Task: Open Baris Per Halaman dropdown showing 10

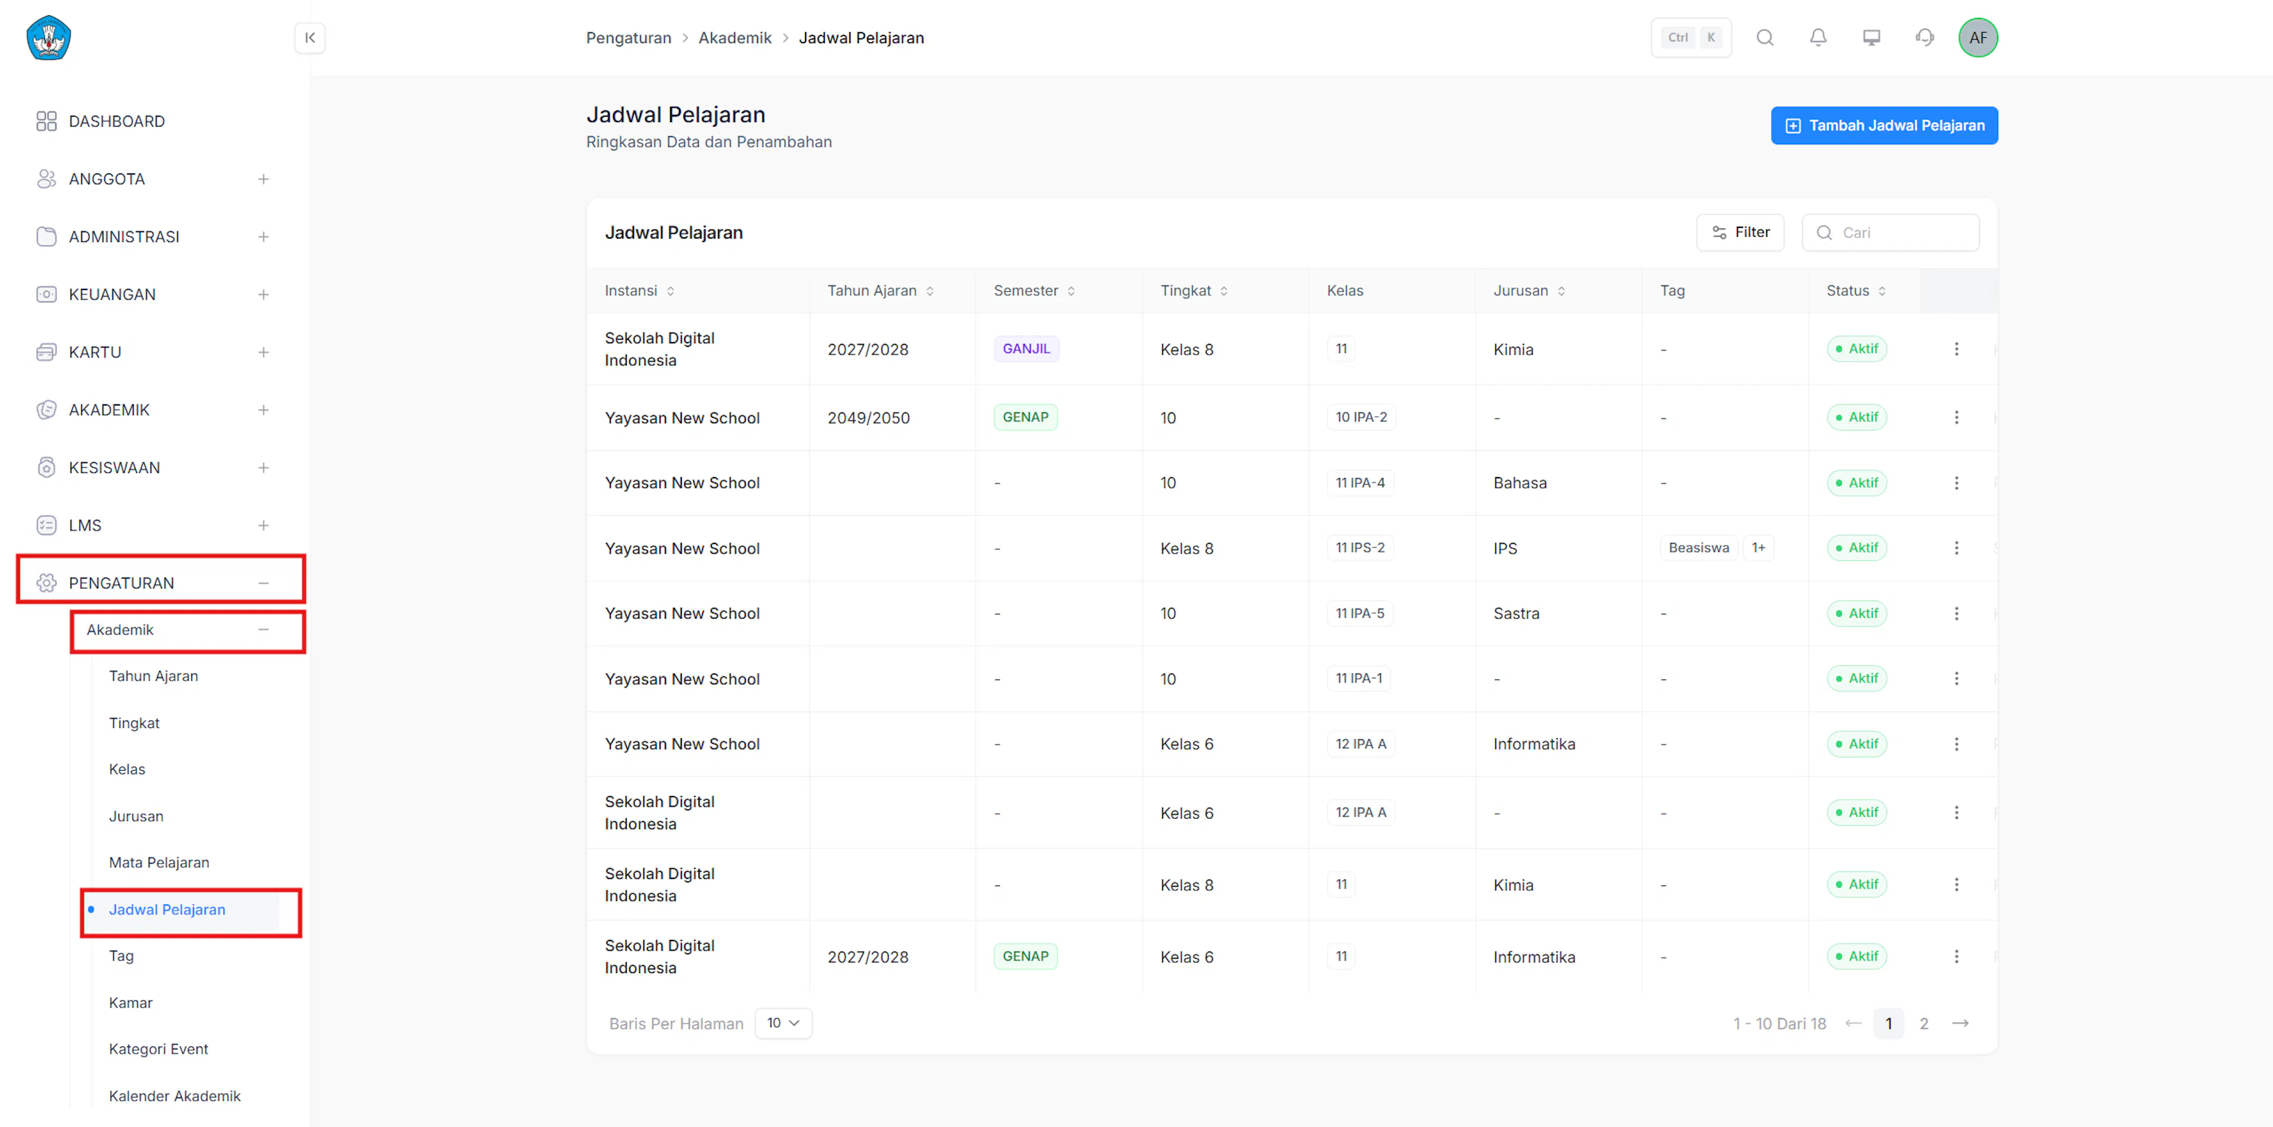Action: 783,1023
